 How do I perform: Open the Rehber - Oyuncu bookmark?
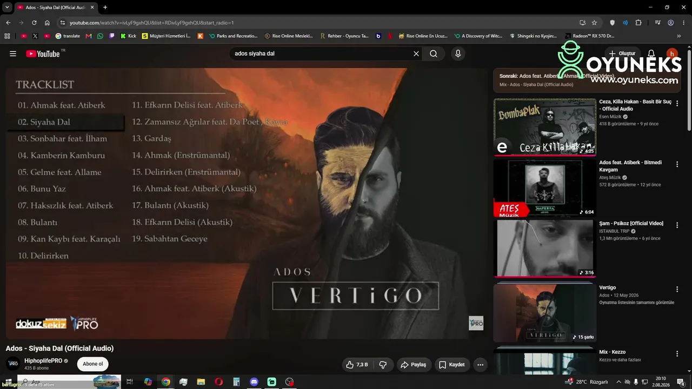[344, 36]
